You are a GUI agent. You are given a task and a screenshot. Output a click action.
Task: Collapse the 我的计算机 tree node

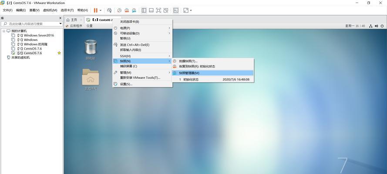pyautogui.click(x=4, y=31)
